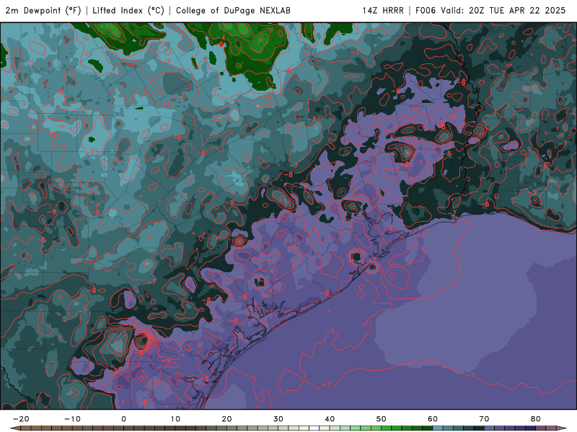Pick the brown swatch below the -20 label
The width and height of the screenshot is (577, 432).
(x=25, y=428)
